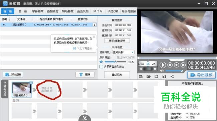The image size is (217, 121).
Task: Click the 导出视频 button
Action: tap(202, 75)
